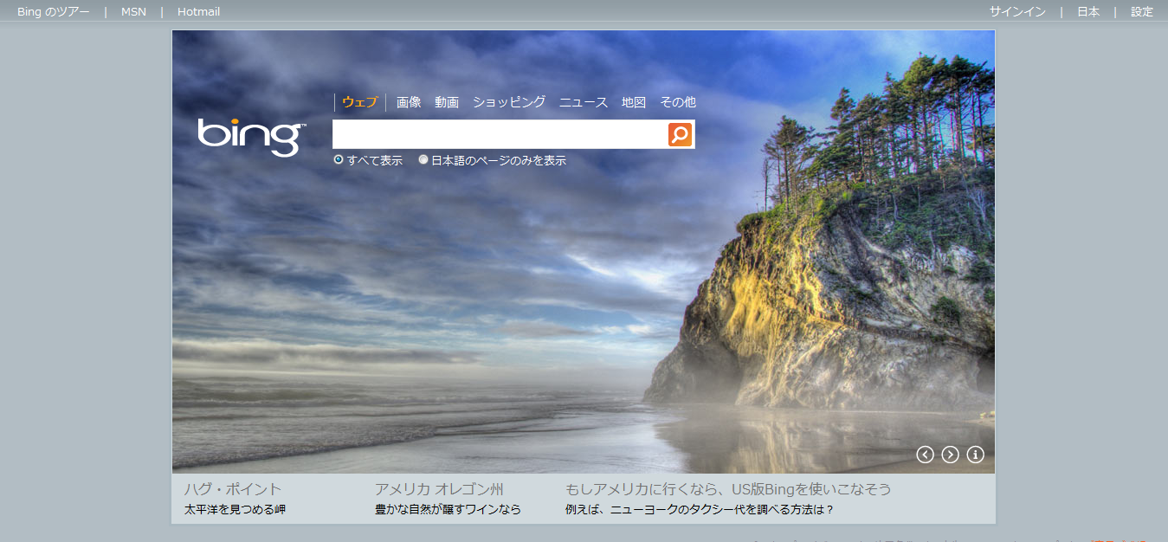The width and height of the screenshot is (1168, 542).
Task: Open the 日本 region selector
Action: (1088, 11)
